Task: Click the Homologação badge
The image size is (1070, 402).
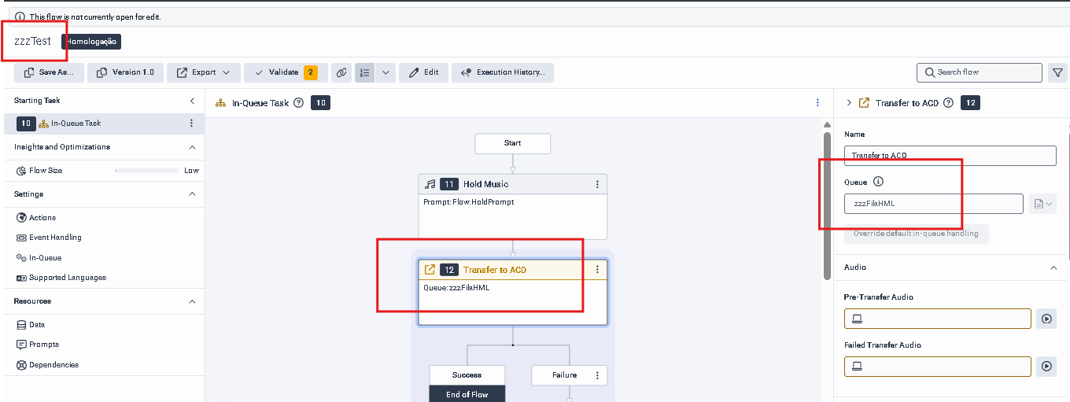Action: pos(91,42)
